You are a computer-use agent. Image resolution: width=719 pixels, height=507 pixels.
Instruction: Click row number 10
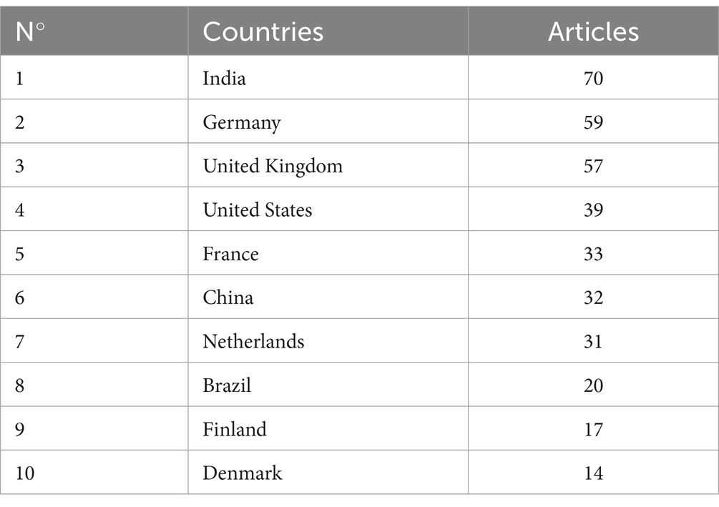(25, 473)
